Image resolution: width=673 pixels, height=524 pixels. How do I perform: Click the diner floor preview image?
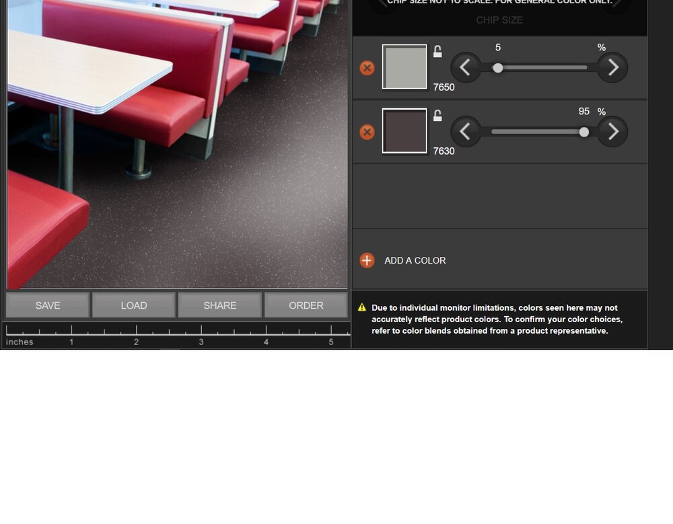point(177,144)
